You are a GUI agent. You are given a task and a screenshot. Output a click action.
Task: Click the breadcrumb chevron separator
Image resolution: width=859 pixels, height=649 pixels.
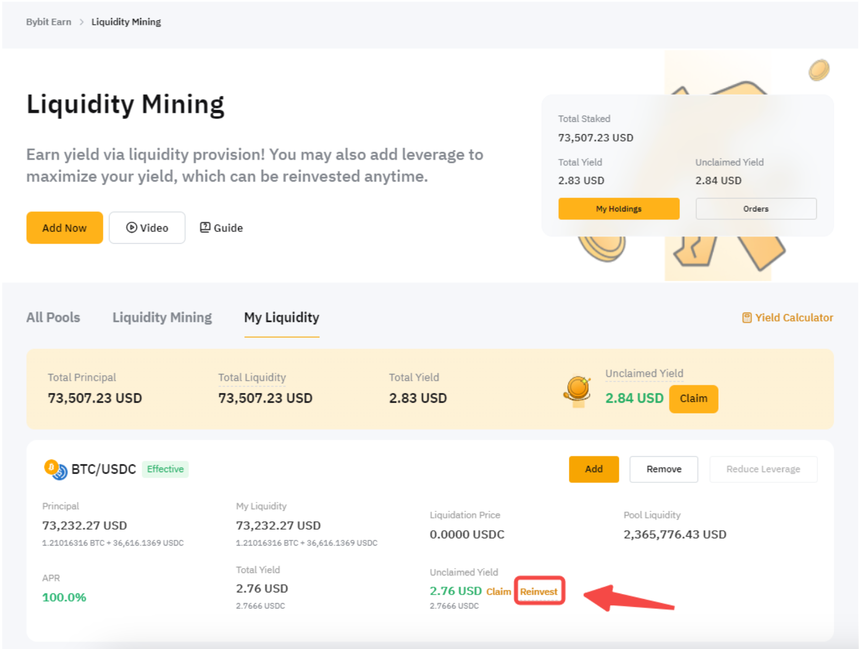tap(81, 22)
